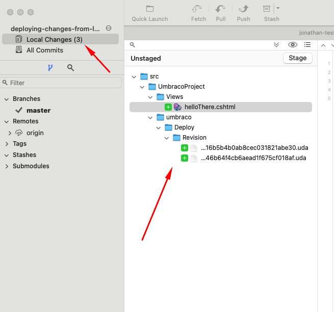The image size is (334, 312).
Task: Collapse the Remotes section
Action: pos(7,122)
